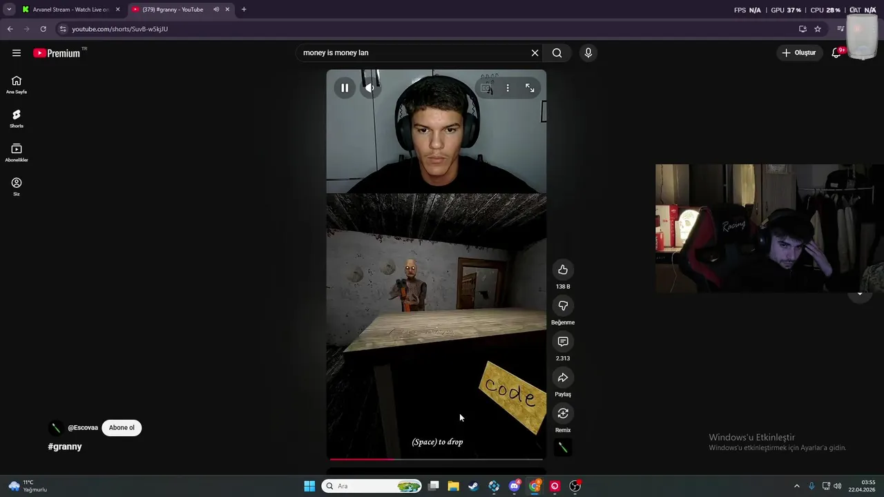
Task: Go to YouTube Premium home logo
Action: pyautogui.click(x=57, y=53)
